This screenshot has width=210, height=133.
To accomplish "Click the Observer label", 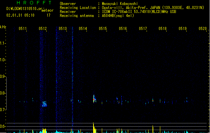I will point(68,4).
